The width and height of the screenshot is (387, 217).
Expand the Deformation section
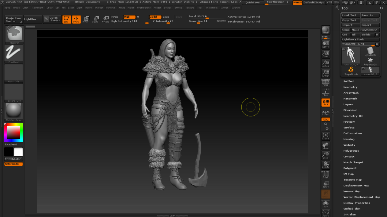click(352, 133)
